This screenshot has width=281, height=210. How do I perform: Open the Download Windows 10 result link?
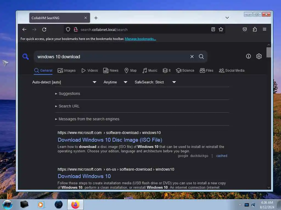coord(84,176)
